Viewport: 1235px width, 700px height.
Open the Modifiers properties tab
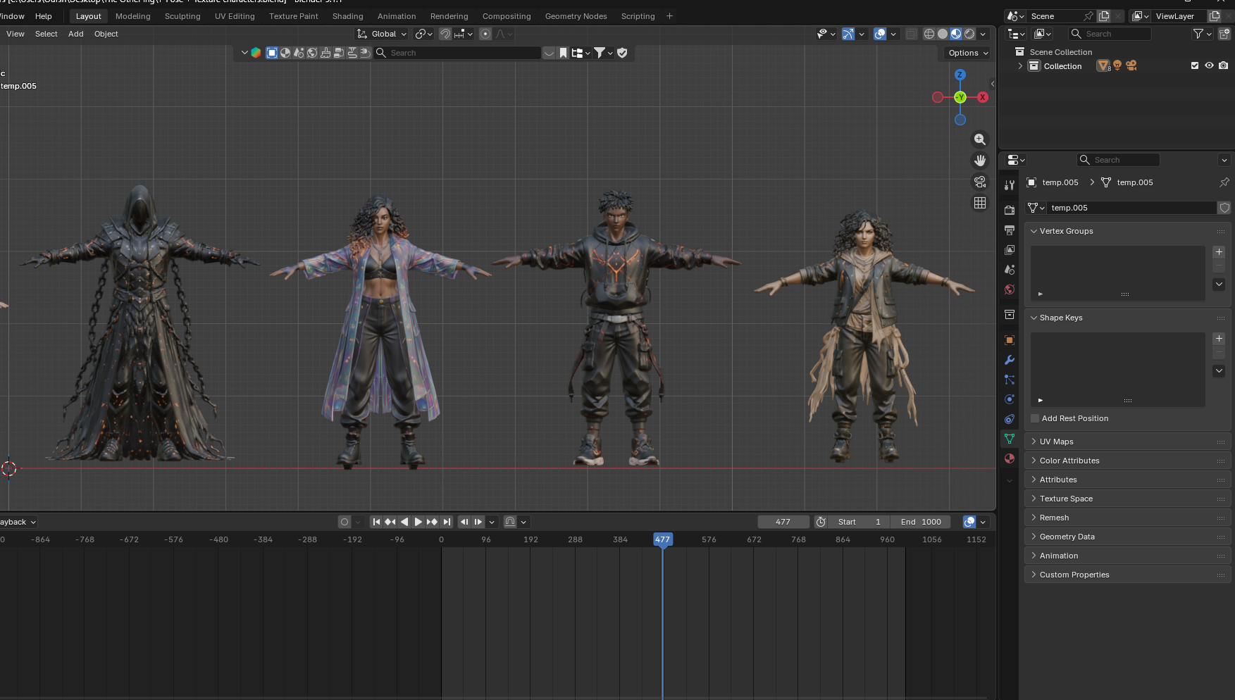point(1010,360)
